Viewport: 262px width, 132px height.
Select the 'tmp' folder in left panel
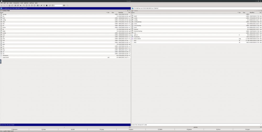65,50
